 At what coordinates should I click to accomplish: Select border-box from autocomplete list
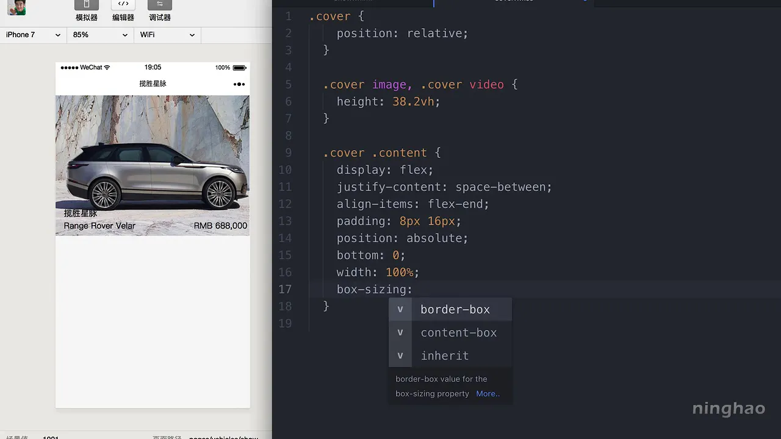(450, 309)
